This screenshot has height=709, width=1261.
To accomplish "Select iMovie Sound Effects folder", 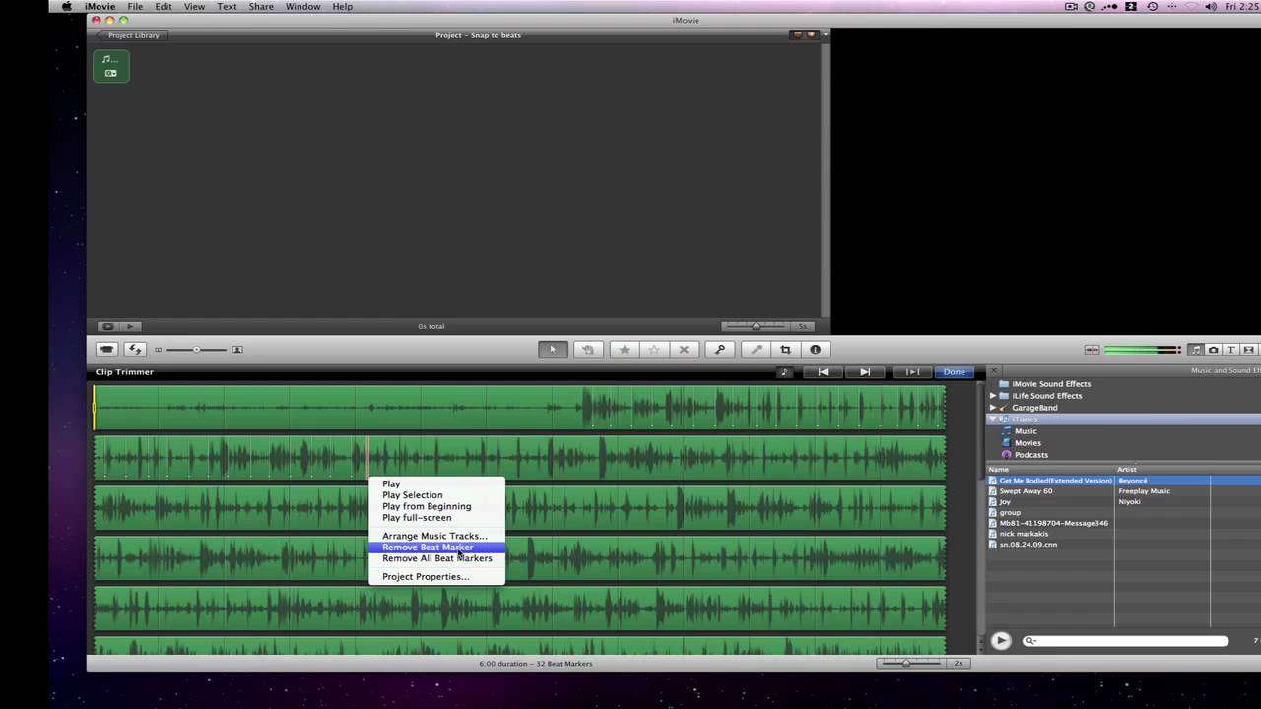I will [x=1044, y=384].
